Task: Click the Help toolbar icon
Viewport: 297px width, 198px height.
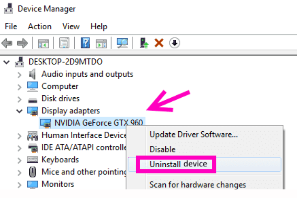Action: coord(85,43)
